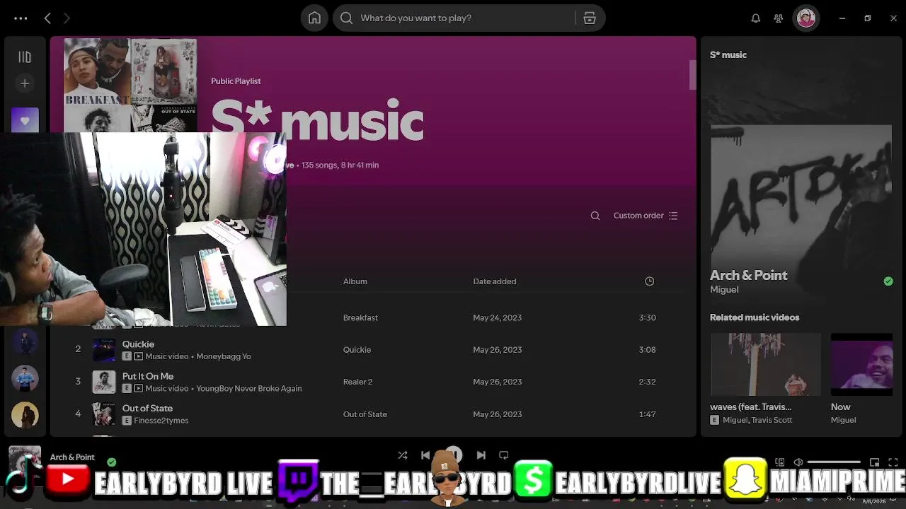Open the Browse icon in search bar
This screenshot has height=509, width=906.
(x=590, y=18)
